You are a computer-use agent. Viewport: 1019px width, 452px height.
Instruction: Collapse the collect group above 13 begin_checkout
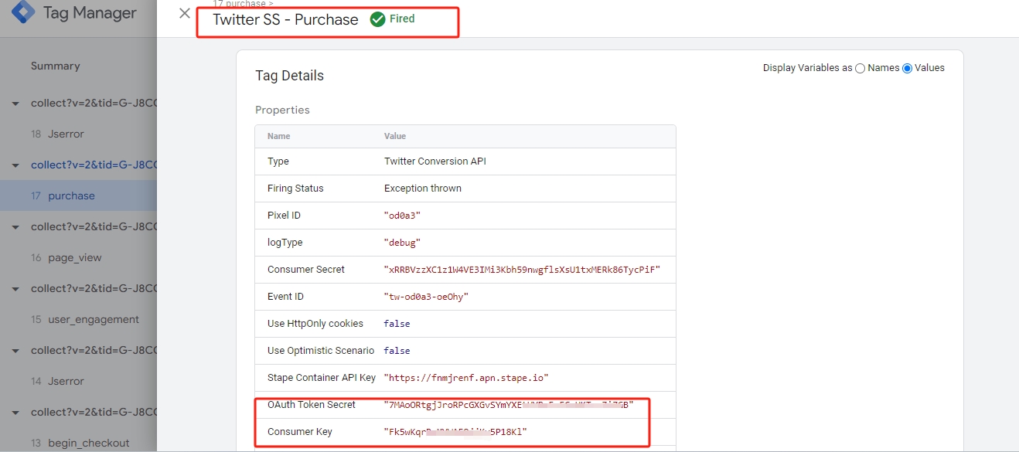(x=15, y=413)
